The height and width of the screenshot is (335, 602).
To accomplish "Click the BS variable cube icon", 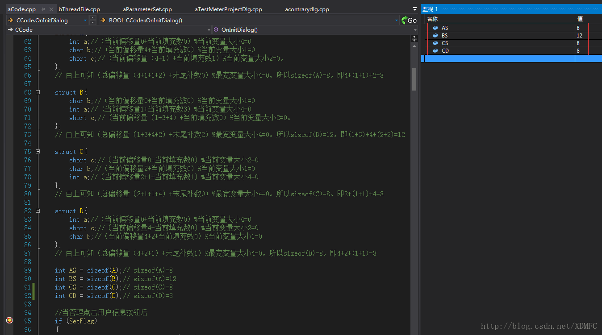I will [x=435, y=36].
